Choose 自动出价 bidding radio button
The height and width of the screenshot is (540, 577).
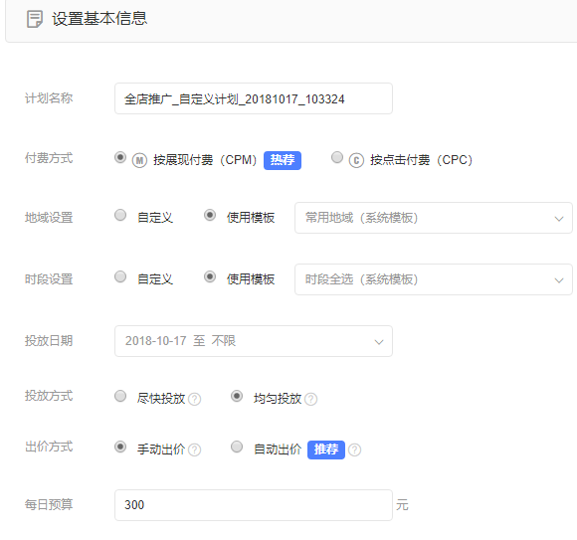237,447
